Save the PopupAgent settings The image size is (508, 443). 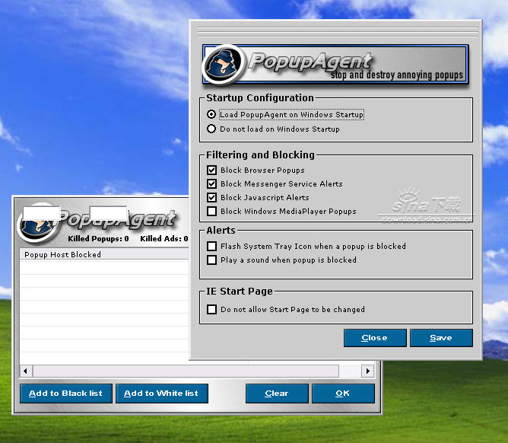click(441, 338)
